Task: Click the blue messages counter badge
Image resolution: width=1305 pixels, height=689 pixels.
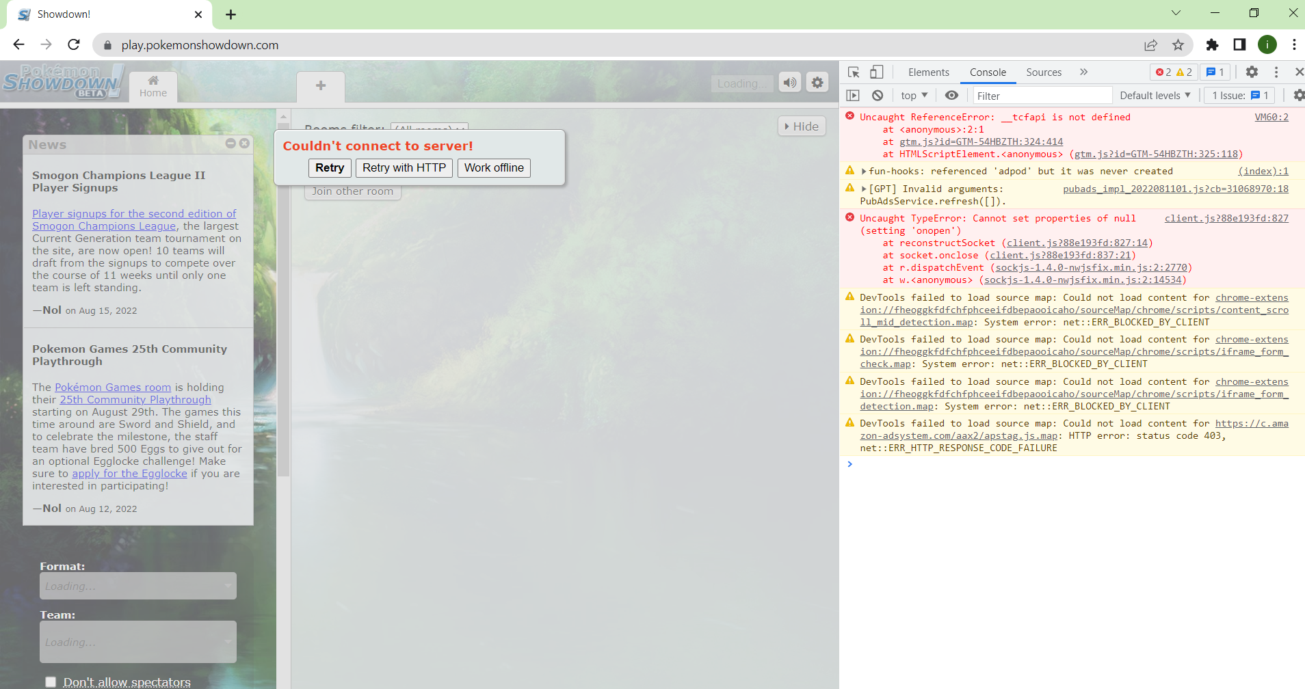Action: click(1215, 72)
